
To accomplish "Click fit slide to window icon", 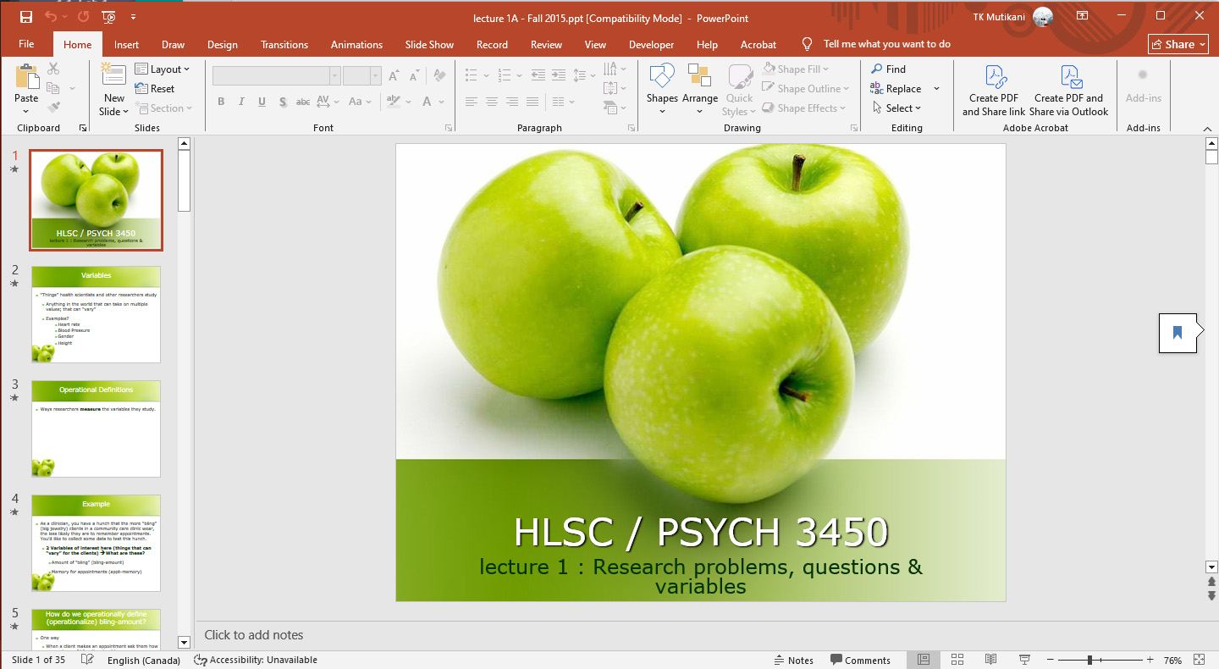I will click(x=1199, y=660).
